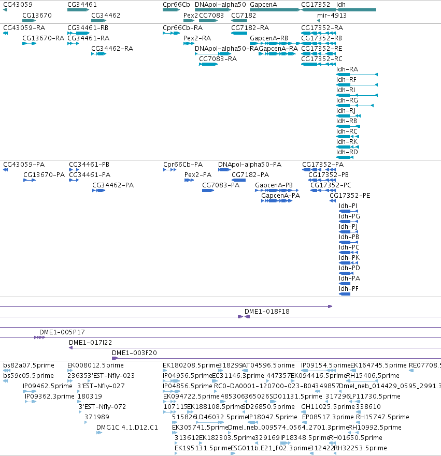Select the IP04956.5prime EST feature
441x456 pixels.
coord(171,381)
